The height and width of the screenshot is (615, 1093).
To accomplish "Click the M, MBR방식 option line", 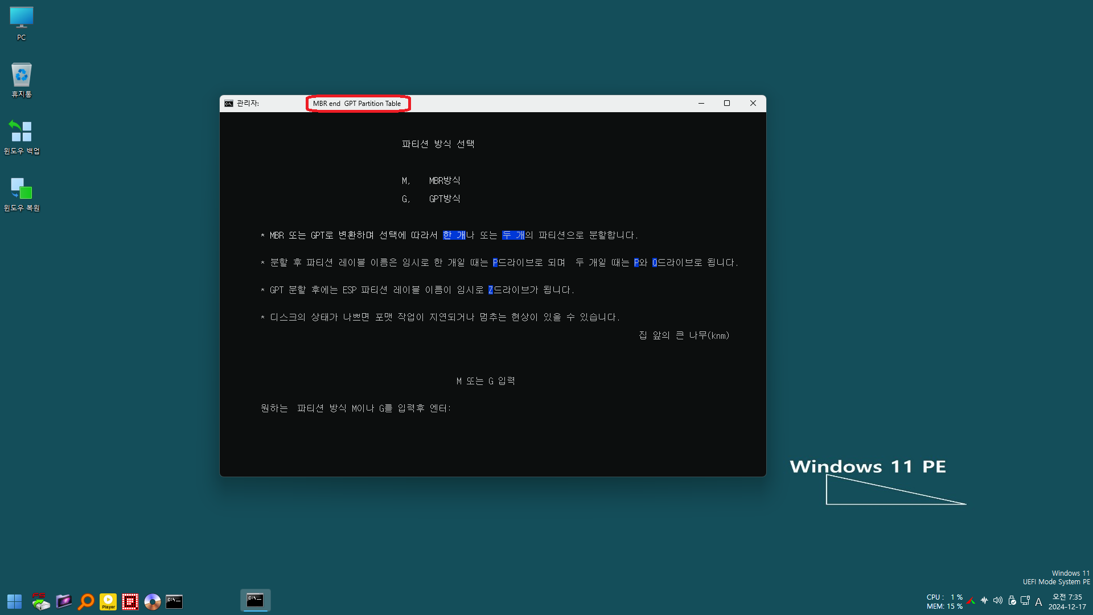I will (431, 181).
